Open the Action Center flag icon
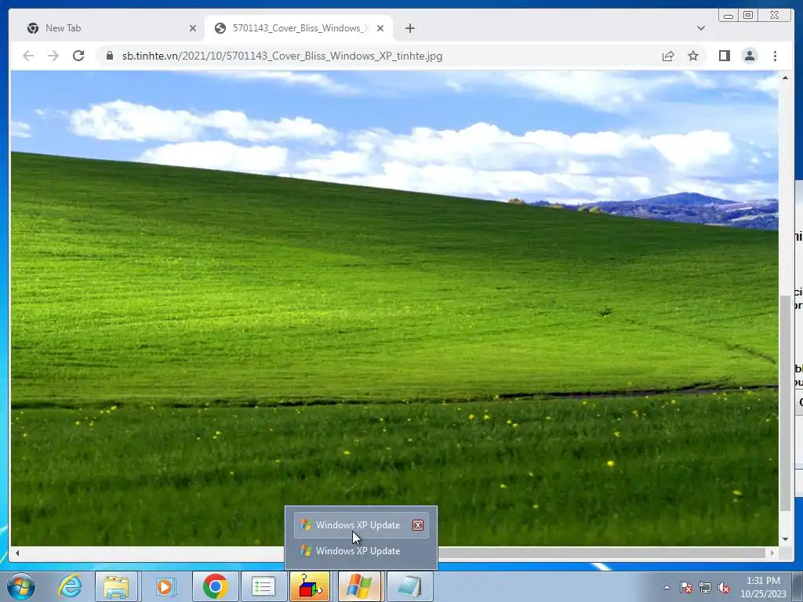 click(685, 587)
